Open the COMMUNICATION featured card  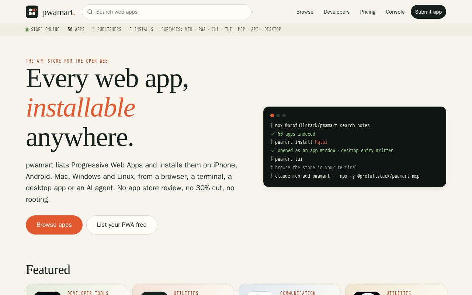point(289,289)
